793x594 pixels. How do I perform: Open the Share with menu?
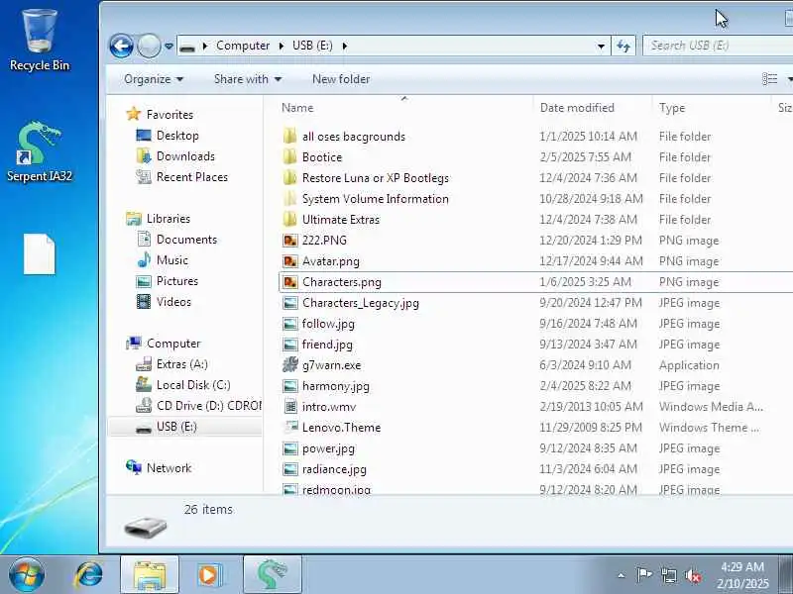click(248, 79)
